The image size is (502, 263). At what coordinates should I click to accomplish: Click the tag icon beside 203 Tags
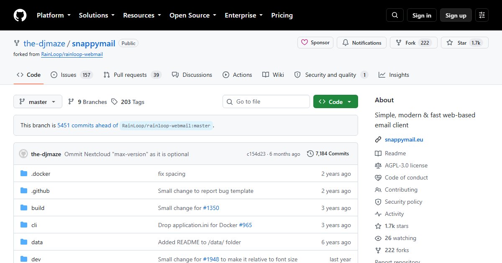(114, 102)
